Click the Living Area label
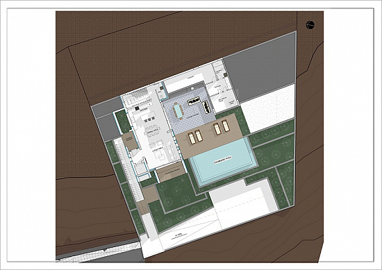 coord(158,149)
